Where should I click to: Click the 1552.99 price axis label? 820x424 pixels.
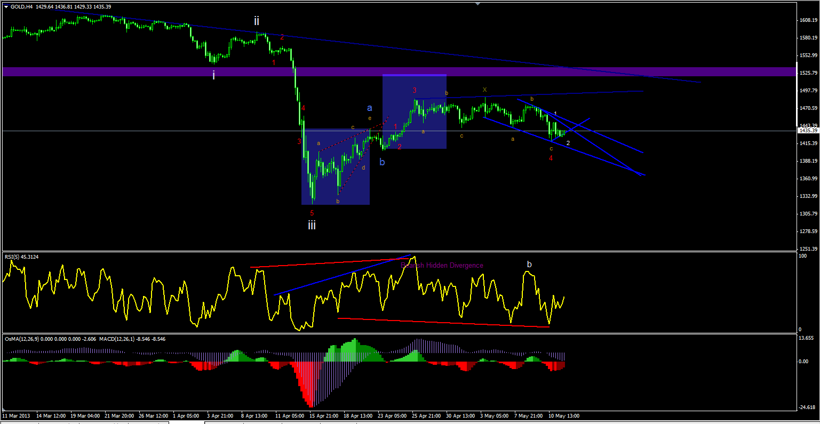[809, 55]
